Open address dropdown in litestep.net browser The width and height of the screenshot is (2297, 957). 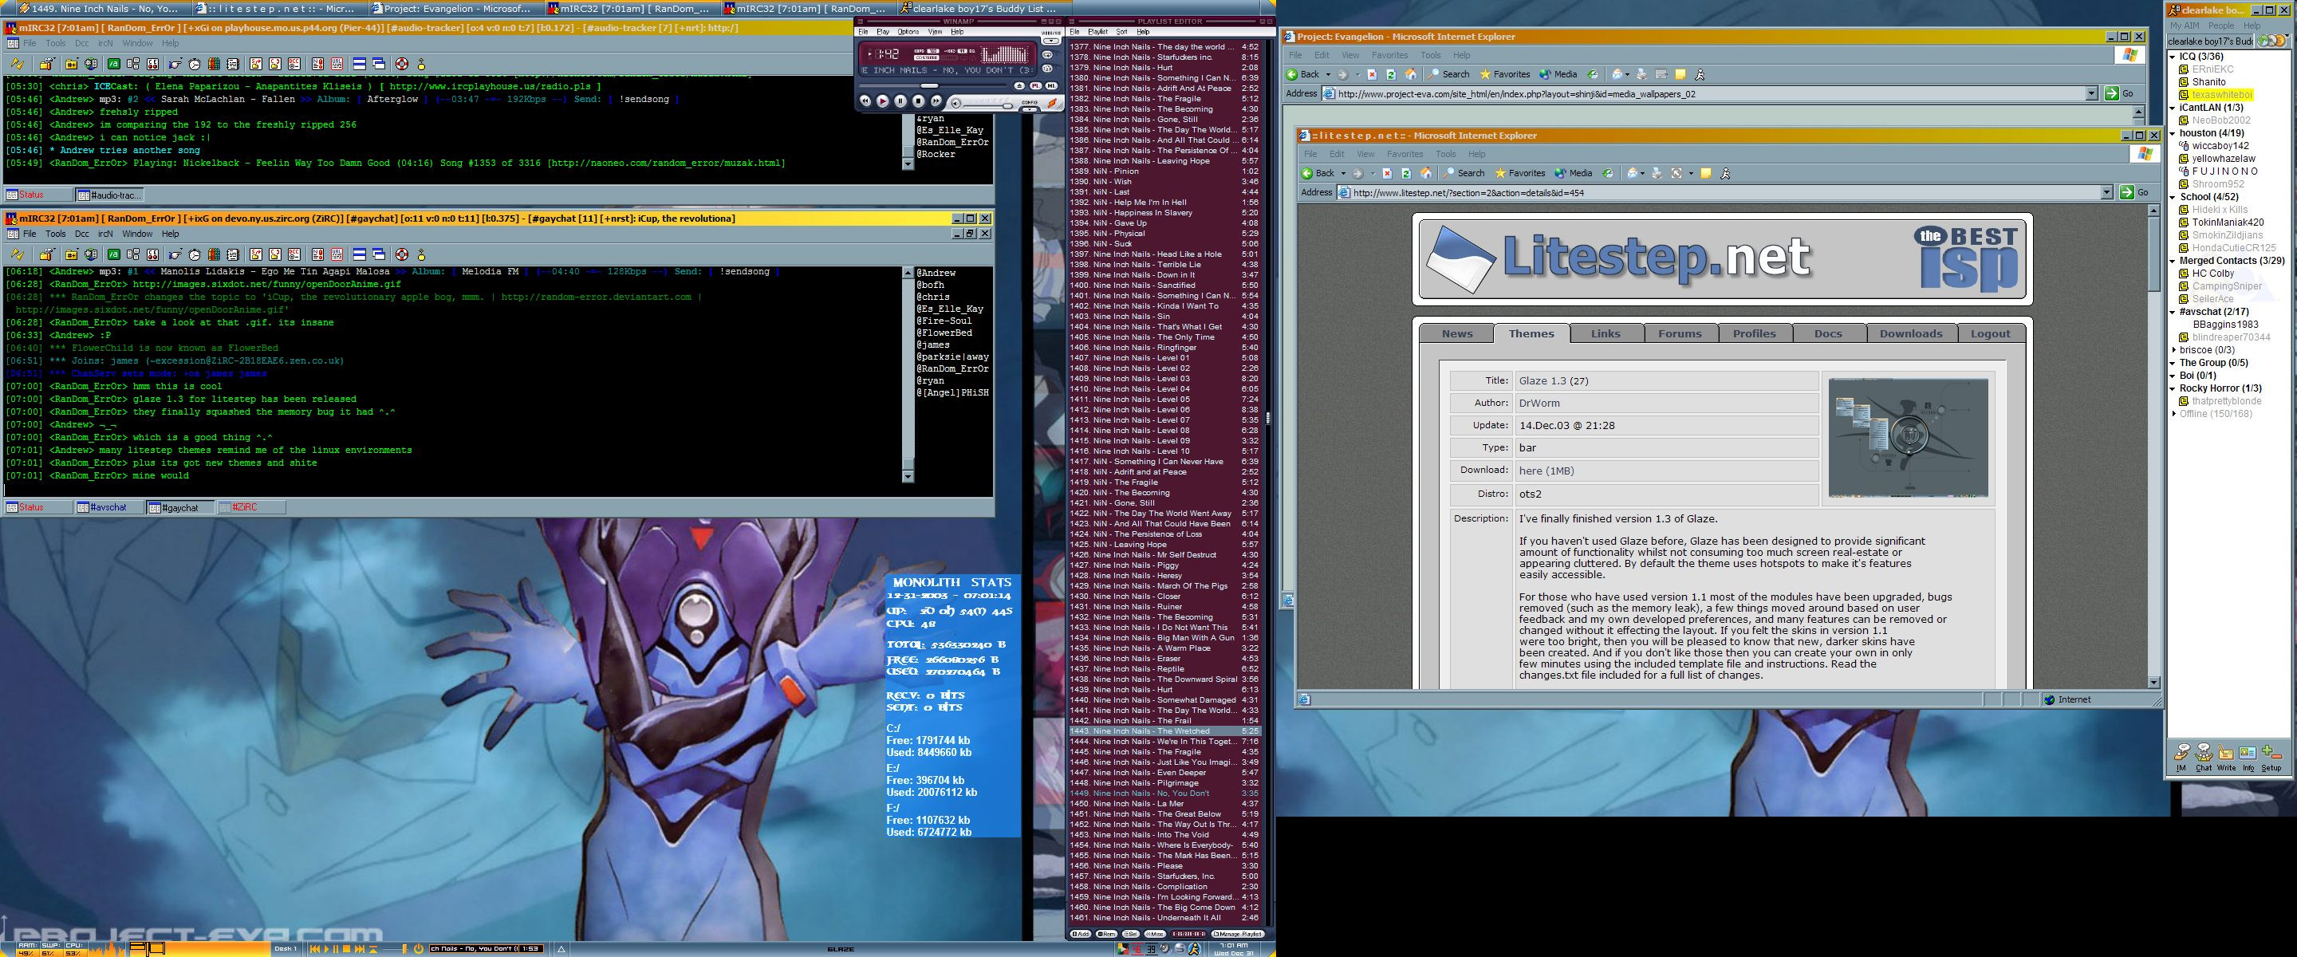(x=2107, y=193)
